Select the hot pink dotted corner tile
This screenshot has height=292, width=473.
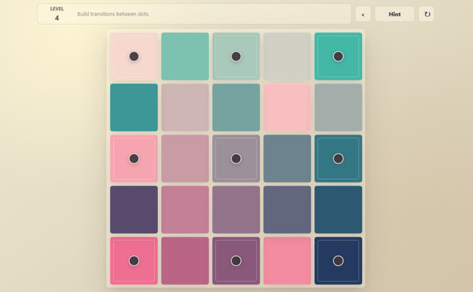134,261
